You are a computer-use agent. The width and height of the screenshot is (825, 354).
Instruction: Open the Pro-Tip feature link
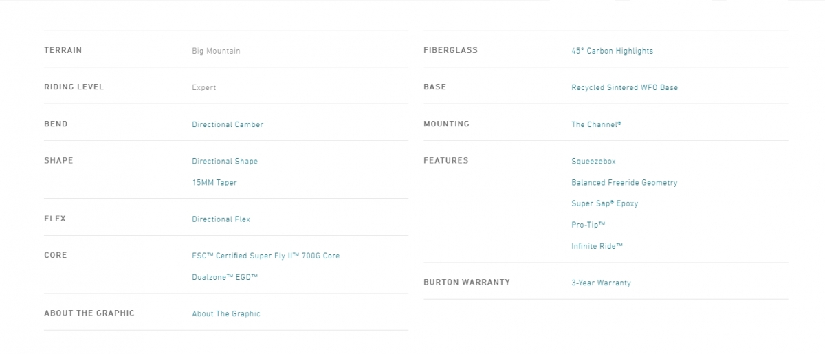click(588, 225)
